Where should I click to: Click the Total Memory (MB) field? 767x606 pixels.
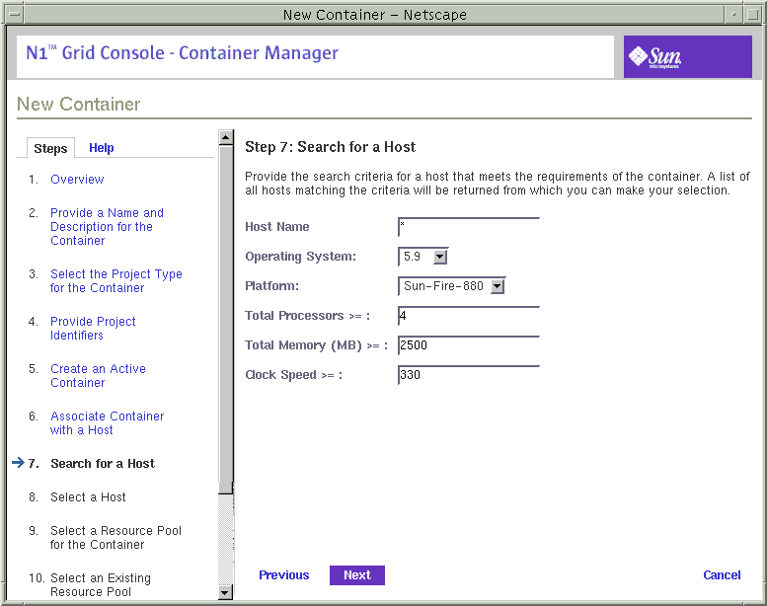click(469, 345)
